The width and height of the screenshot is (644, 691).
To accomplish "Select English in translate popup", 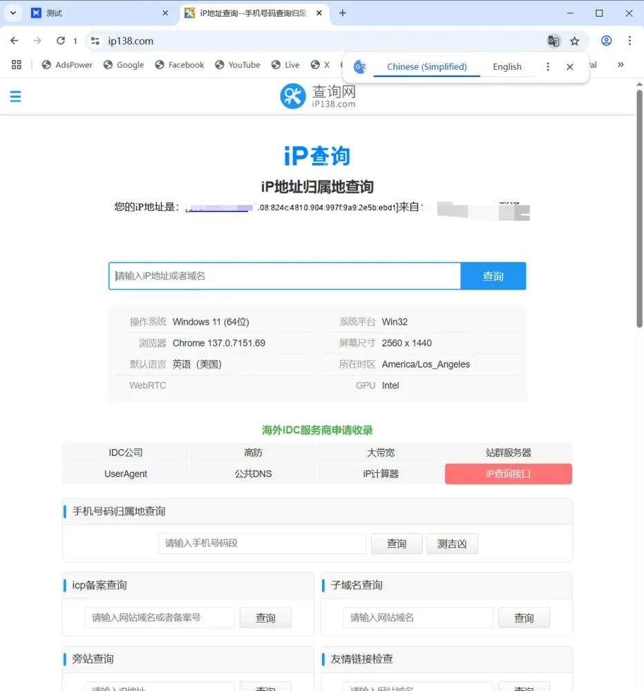I will click(507, 66).
